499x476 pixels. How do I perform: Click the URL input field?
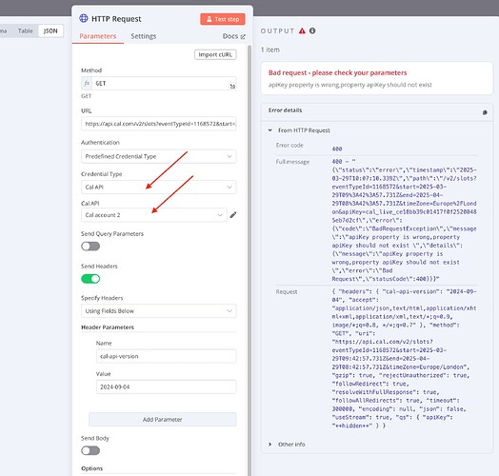point(158,124)
